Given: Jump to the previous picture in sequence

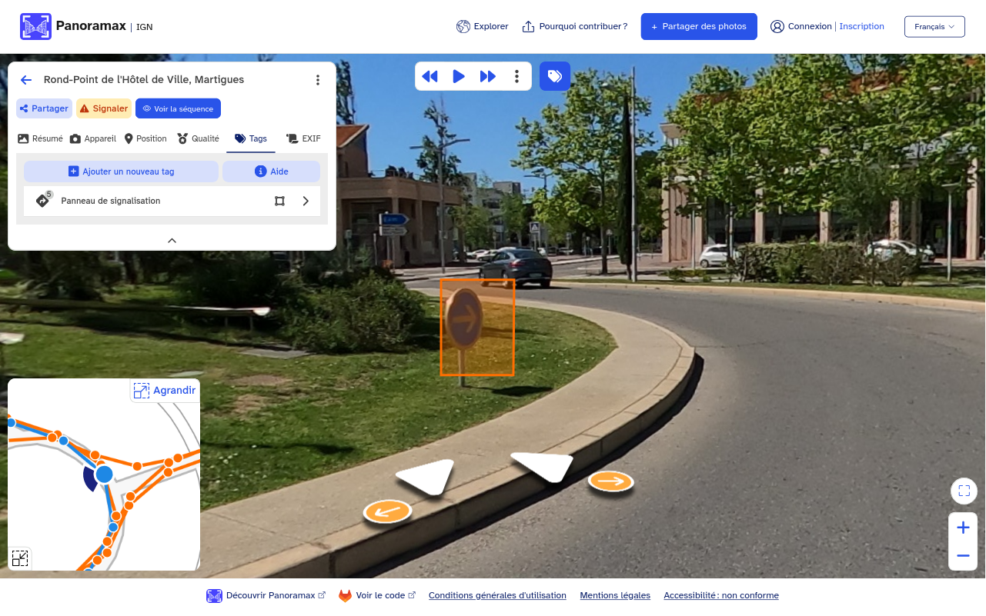Looking at the screenshot, I should coord(429,76).
